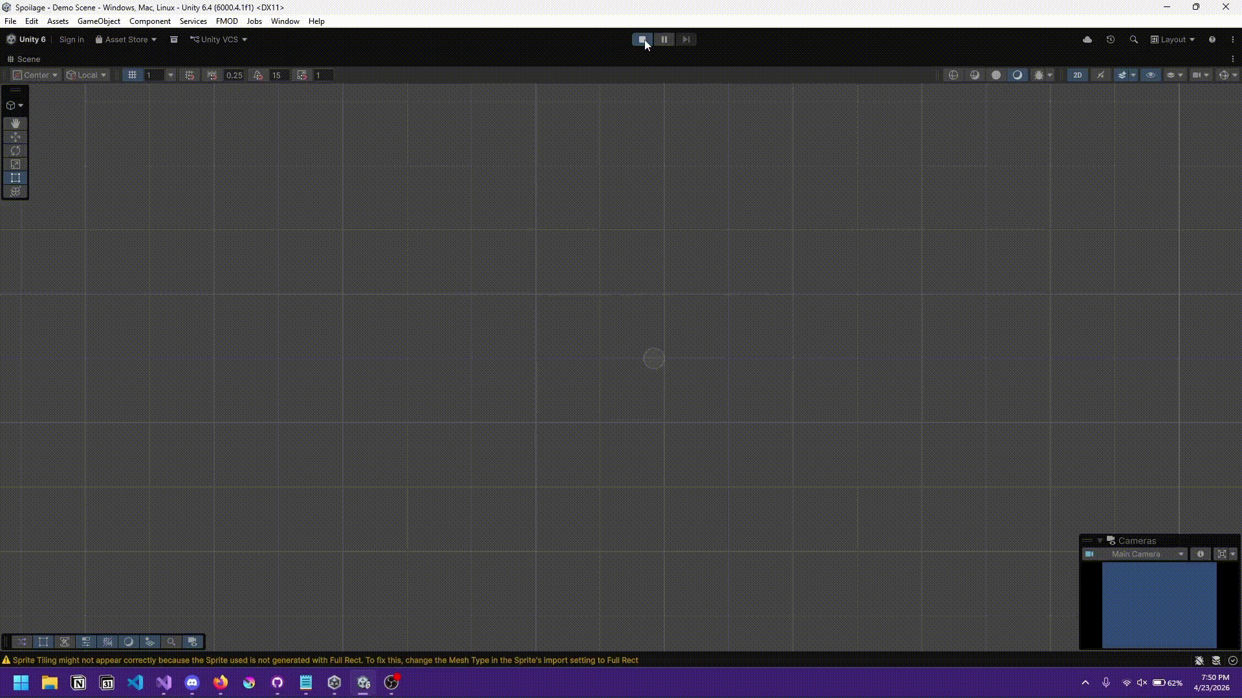Click the Sign in button
The width and height of the screenshot is (1242, 698).
click(71, 39)
